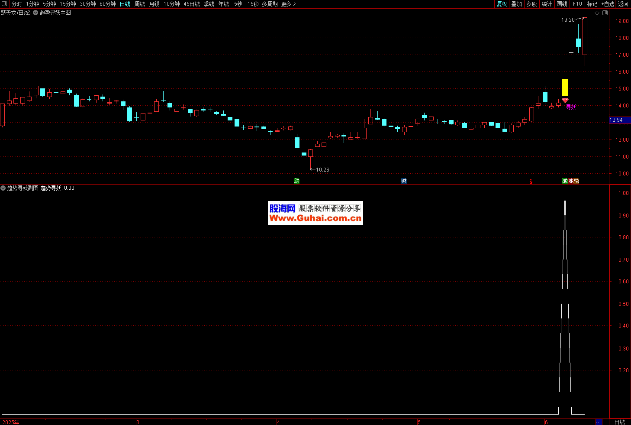The image size is (631, 425).
Task: Switch to 周线 weekly period
Action: pos(140,4)
